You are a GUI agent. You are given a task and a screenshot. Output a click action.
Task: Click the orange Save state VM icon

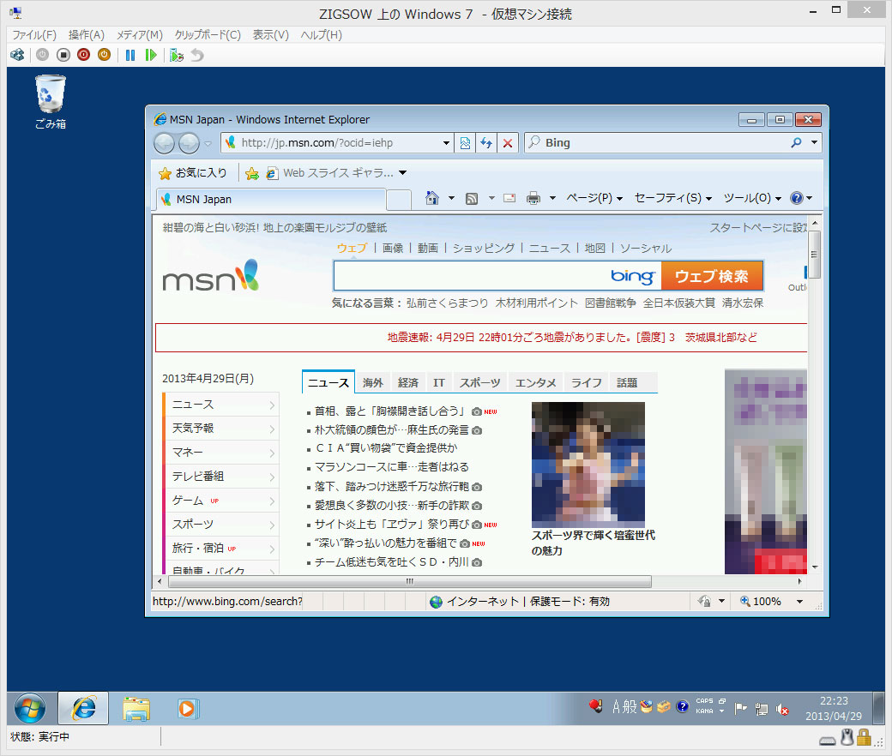(104, 55)
